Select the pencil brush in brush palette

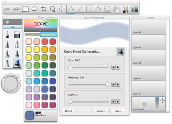point(7,34)
